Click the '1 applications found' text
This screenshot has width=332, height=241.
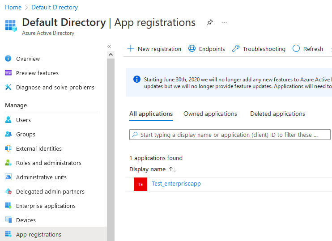[156, 158]
